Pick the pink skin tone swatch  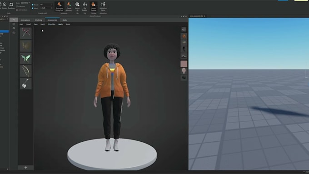[x=184, y=64]
